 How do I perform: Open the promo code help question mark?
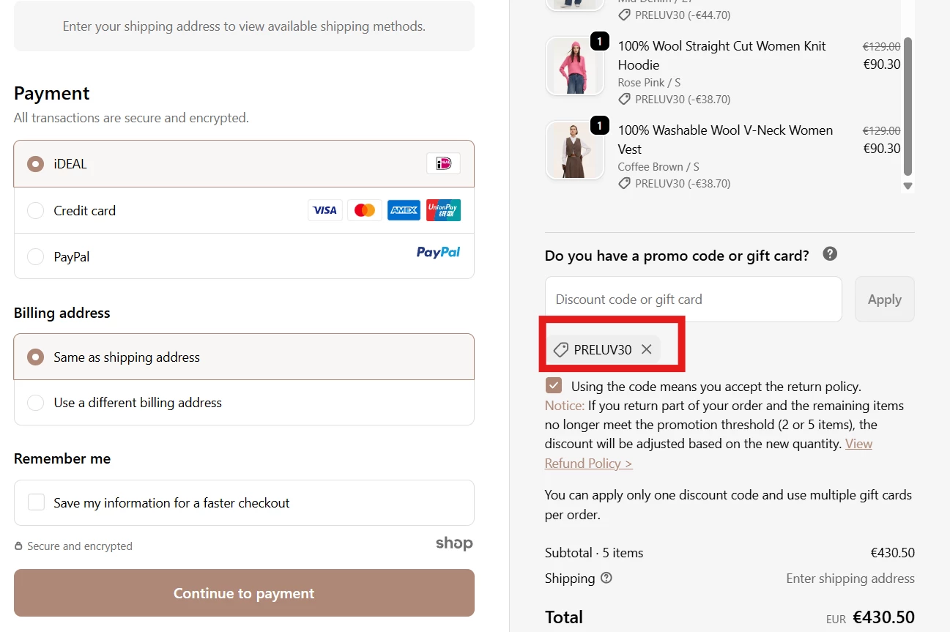tap(830, 254)
